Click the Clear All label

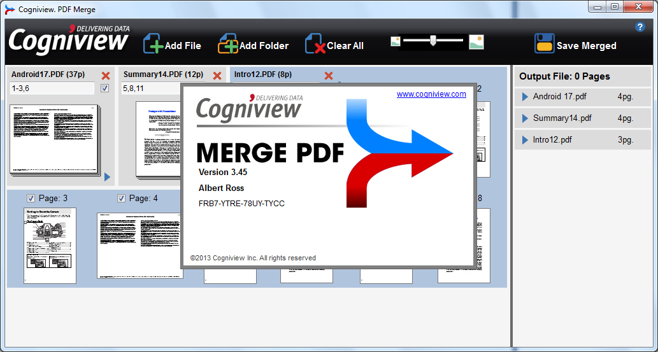coord(345,46)
